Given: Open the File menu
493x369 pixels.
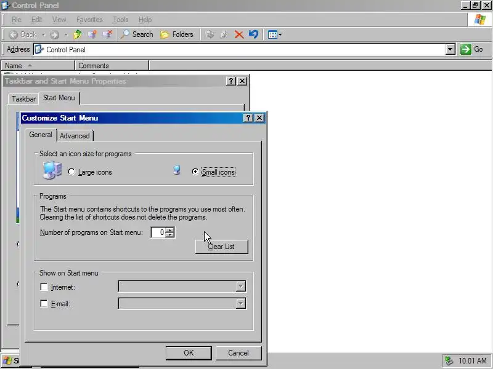Looking at the screenshot, I should tap(16, 20).
